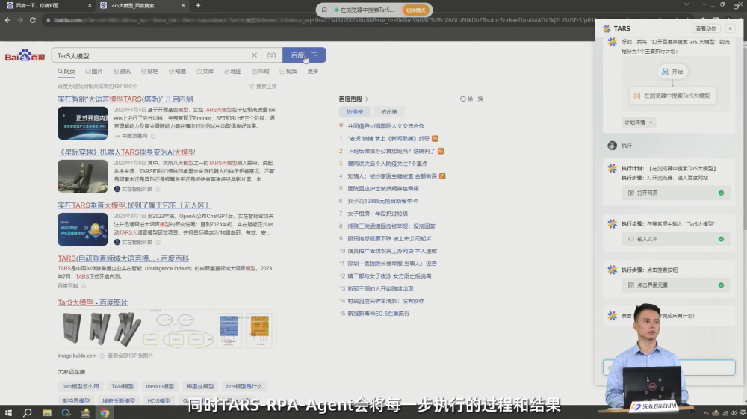
Task: Open File Explorer from taskbar
Action: (46, 413)
